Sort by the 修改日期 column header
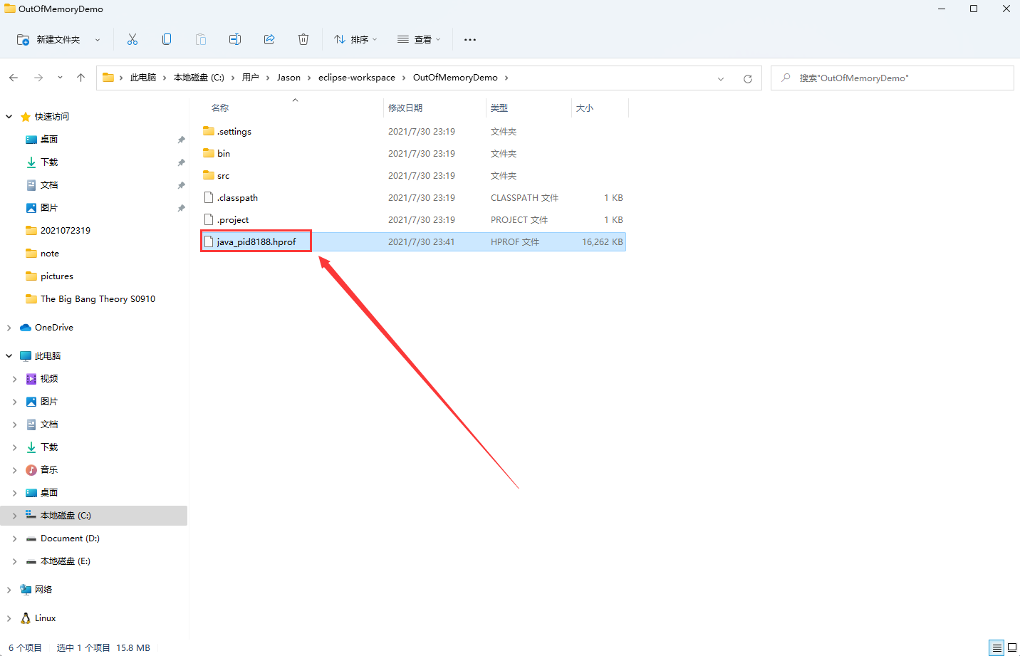Viewport: 1020px width, 656px height. click(405, 108)
